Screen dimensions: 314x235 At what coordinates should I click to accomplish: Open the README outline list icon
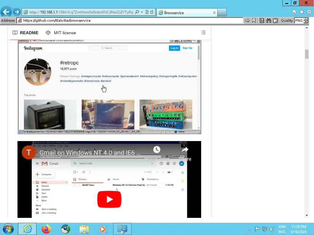tap(203, 32)
